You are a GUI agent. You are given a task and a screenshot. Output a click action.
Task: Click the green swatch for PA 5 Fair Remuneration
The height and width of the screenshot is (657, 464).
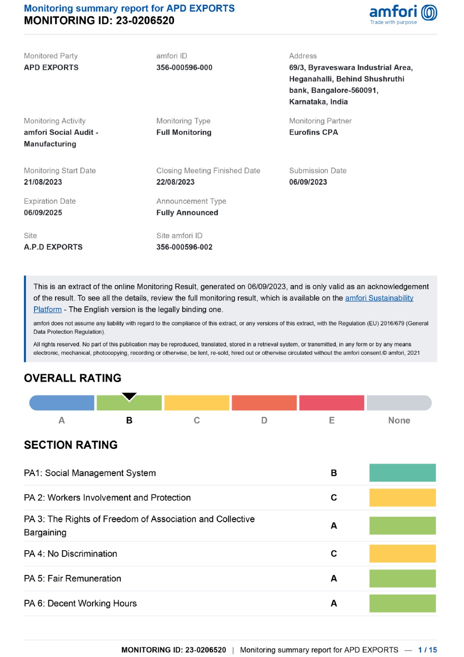402,579
